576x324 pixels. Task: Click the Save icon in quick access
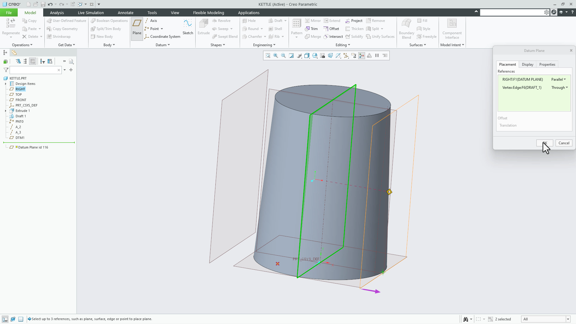pyautogui.click(x=43, y=4)
